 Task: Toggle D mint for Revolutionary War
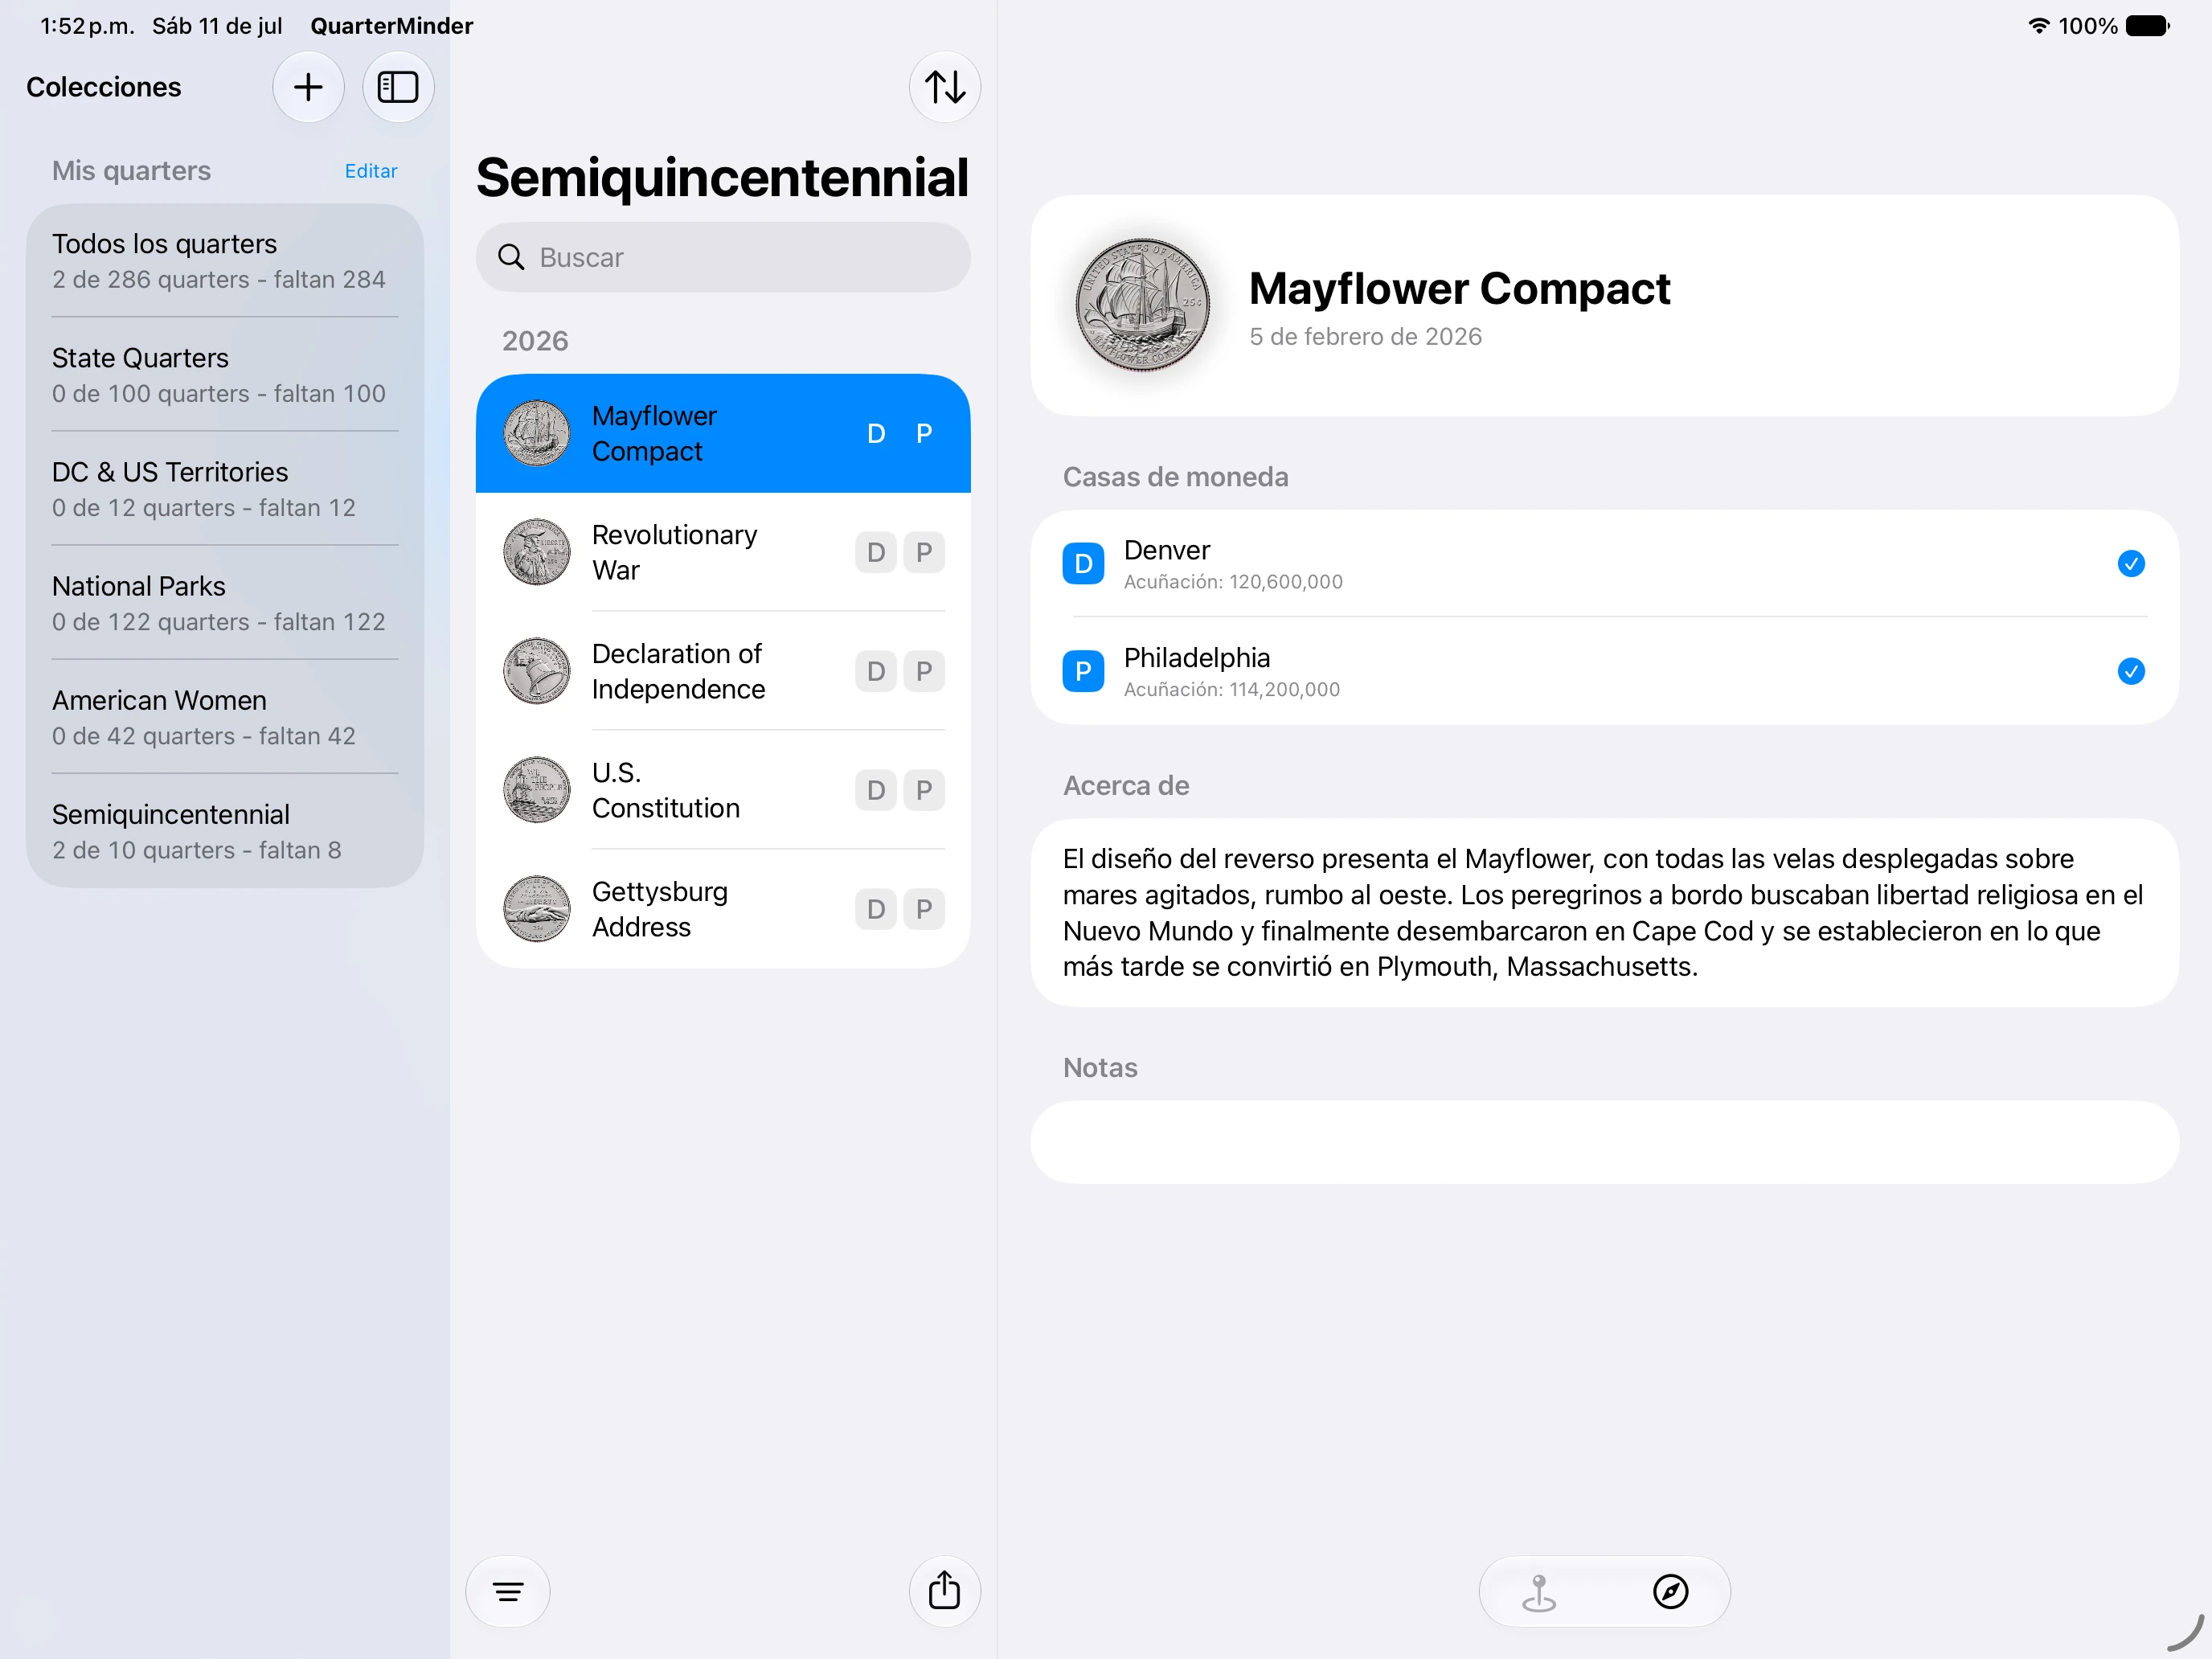tap(876, 552)
